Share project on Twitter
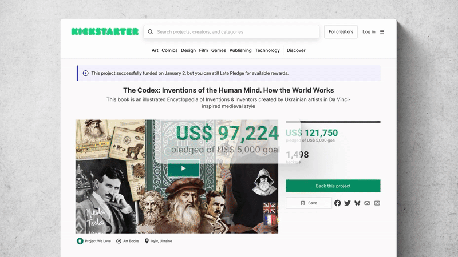The image size is (458, 257). coord(348,203)
